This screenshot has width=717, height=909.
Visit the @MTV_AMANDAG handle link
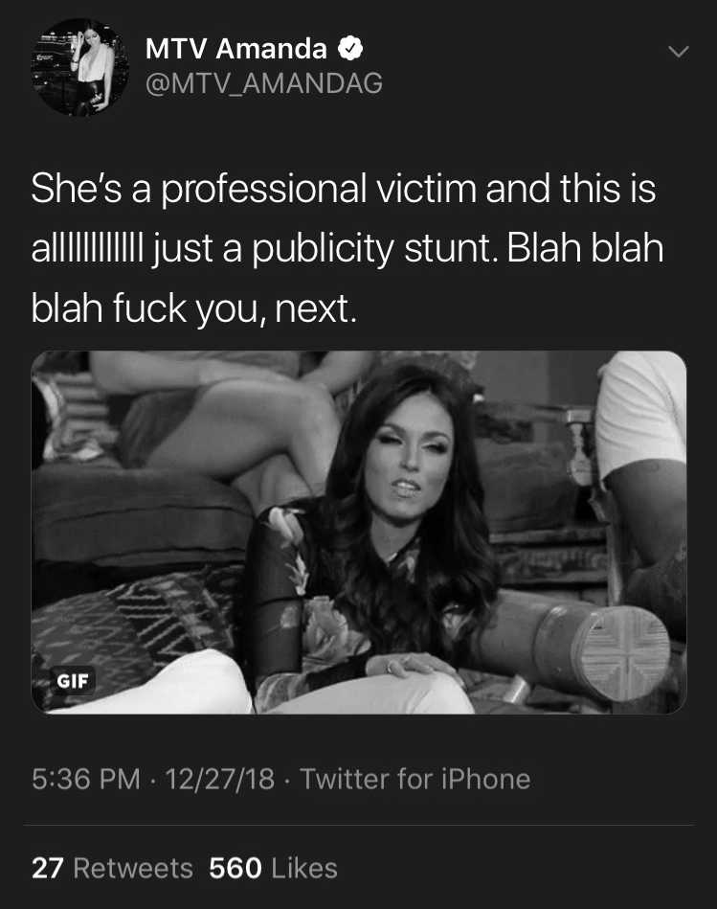[264, 83]
